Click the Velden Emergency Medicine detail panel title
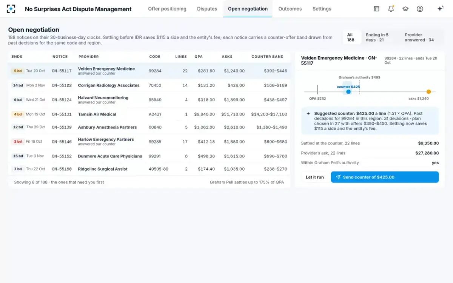This screenshot has width=453, height=283. tap(339, 61)
